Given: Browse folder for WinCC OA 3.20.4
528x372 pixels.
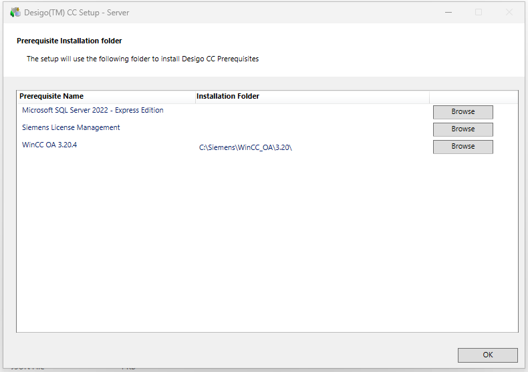Looking at the screenshot, I should (463, 147).
